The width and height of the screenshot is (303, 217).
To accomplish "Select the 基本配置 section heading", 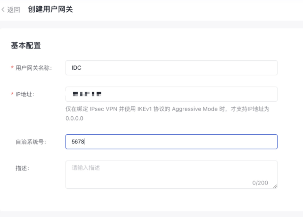I will click(x=26, y=46).
